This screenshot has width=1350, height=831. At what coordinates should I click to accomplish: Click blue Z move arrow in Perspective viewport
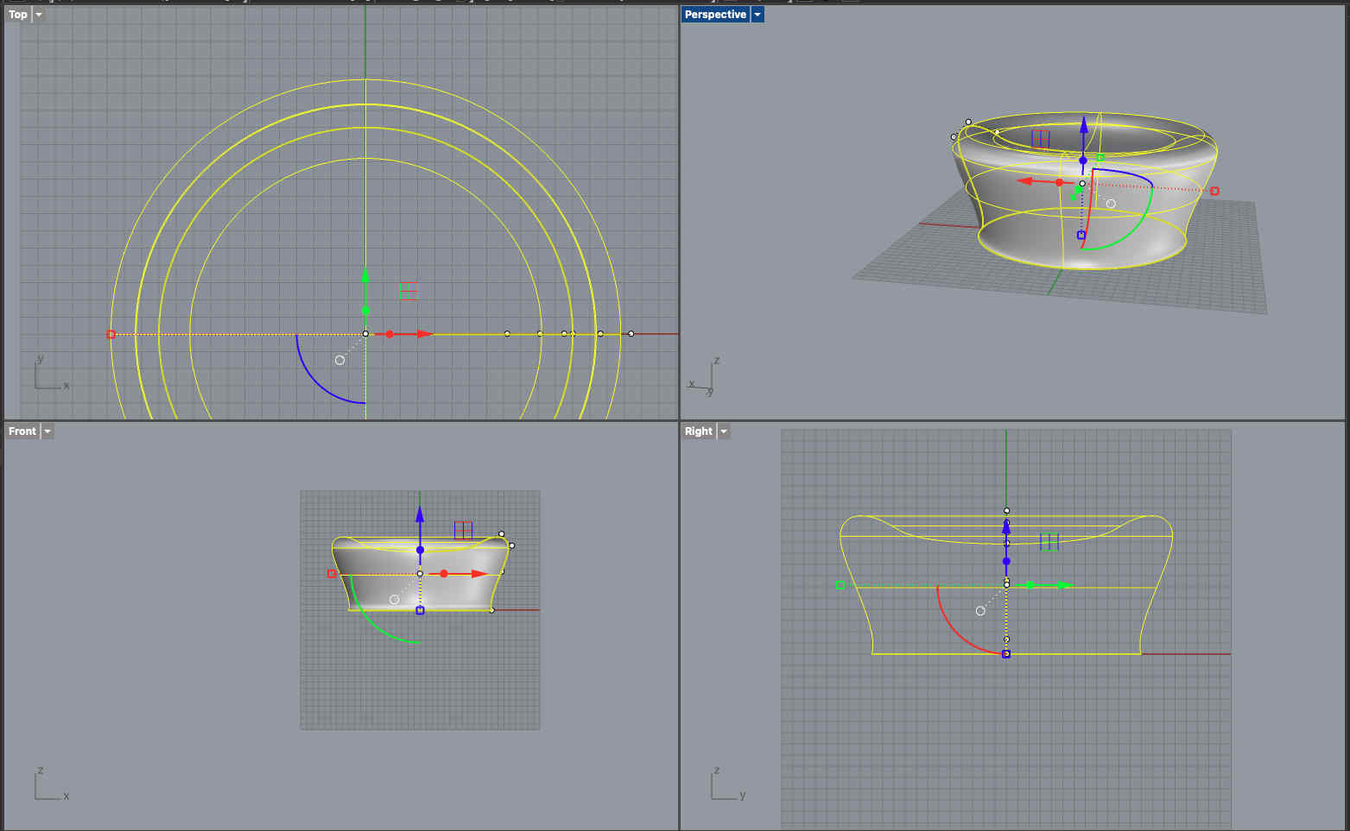[1083, 126]
